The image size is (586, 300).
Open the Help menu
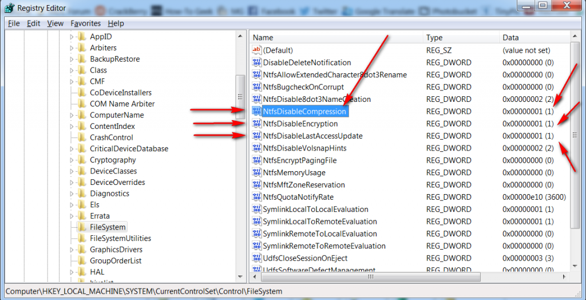coord(116,23)
